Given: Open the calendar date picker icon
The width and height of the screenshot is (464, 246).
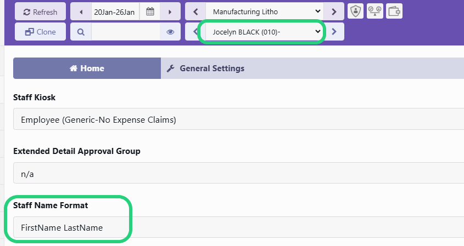Looking at the screenshot, I should pos(150,12).
